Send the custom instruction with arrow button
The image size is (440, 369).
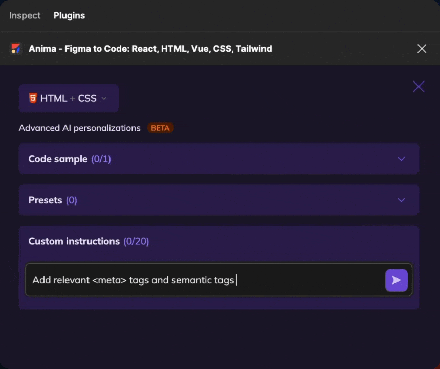pyautogui.click(x=397, y=280)
